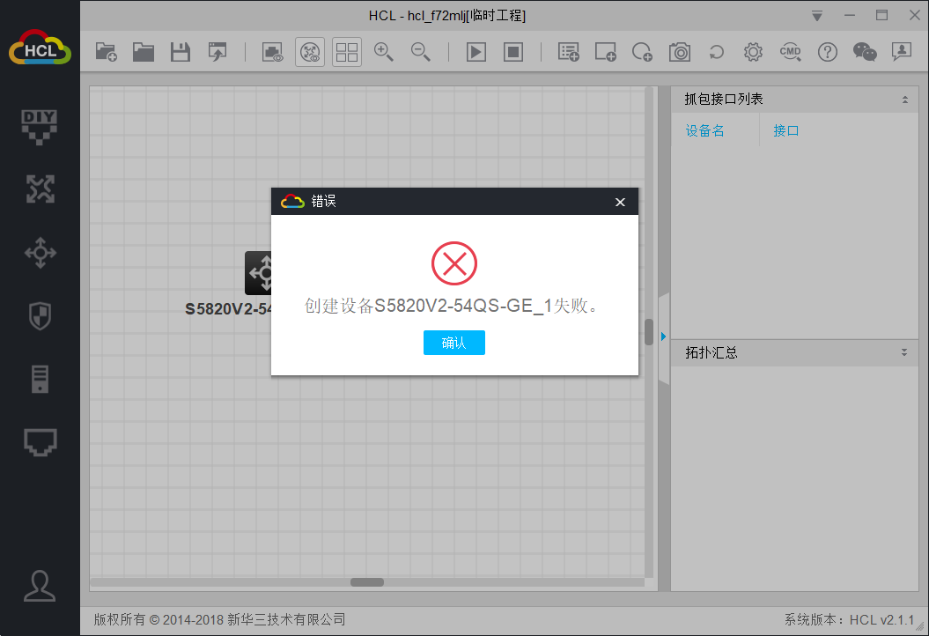Viewport: 929px width, 636px height.
Task: Click the export project icon
Action: [x=218, y=52]
